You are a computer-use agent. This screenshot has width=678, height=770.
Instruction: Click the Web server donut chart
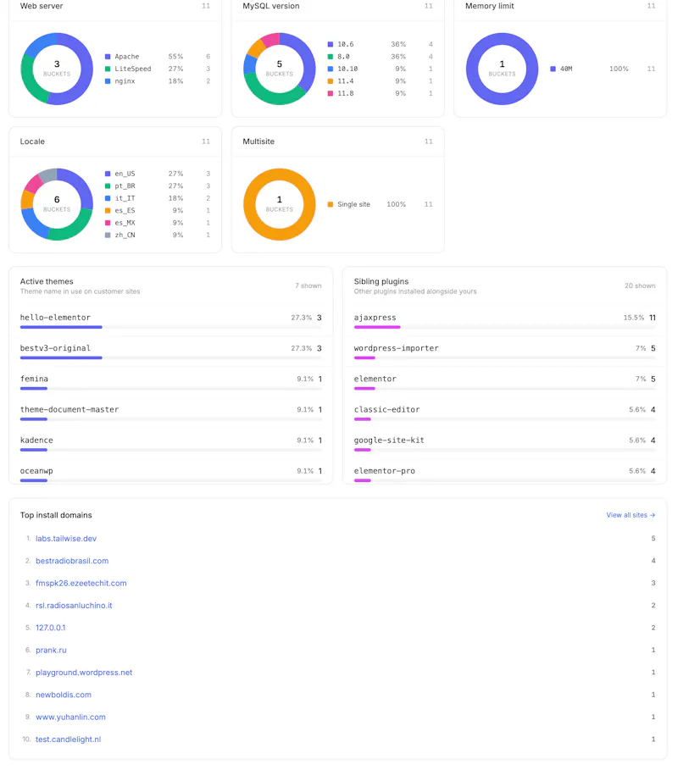57,69
